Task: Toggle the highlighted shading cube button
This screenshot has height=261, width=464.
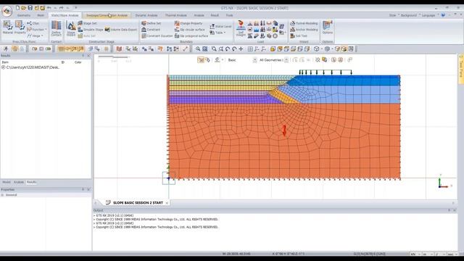Action: point(344,49)
